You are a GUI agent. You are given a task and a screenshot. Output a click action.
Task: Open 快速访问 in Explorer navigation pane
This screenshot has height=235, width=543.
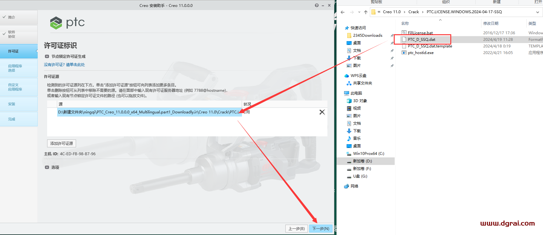click(358, 28)
